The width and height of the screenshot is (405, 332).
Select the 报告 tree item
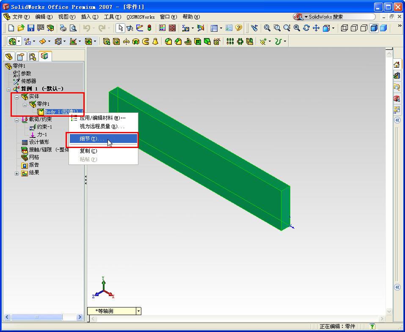coord(30,165)
